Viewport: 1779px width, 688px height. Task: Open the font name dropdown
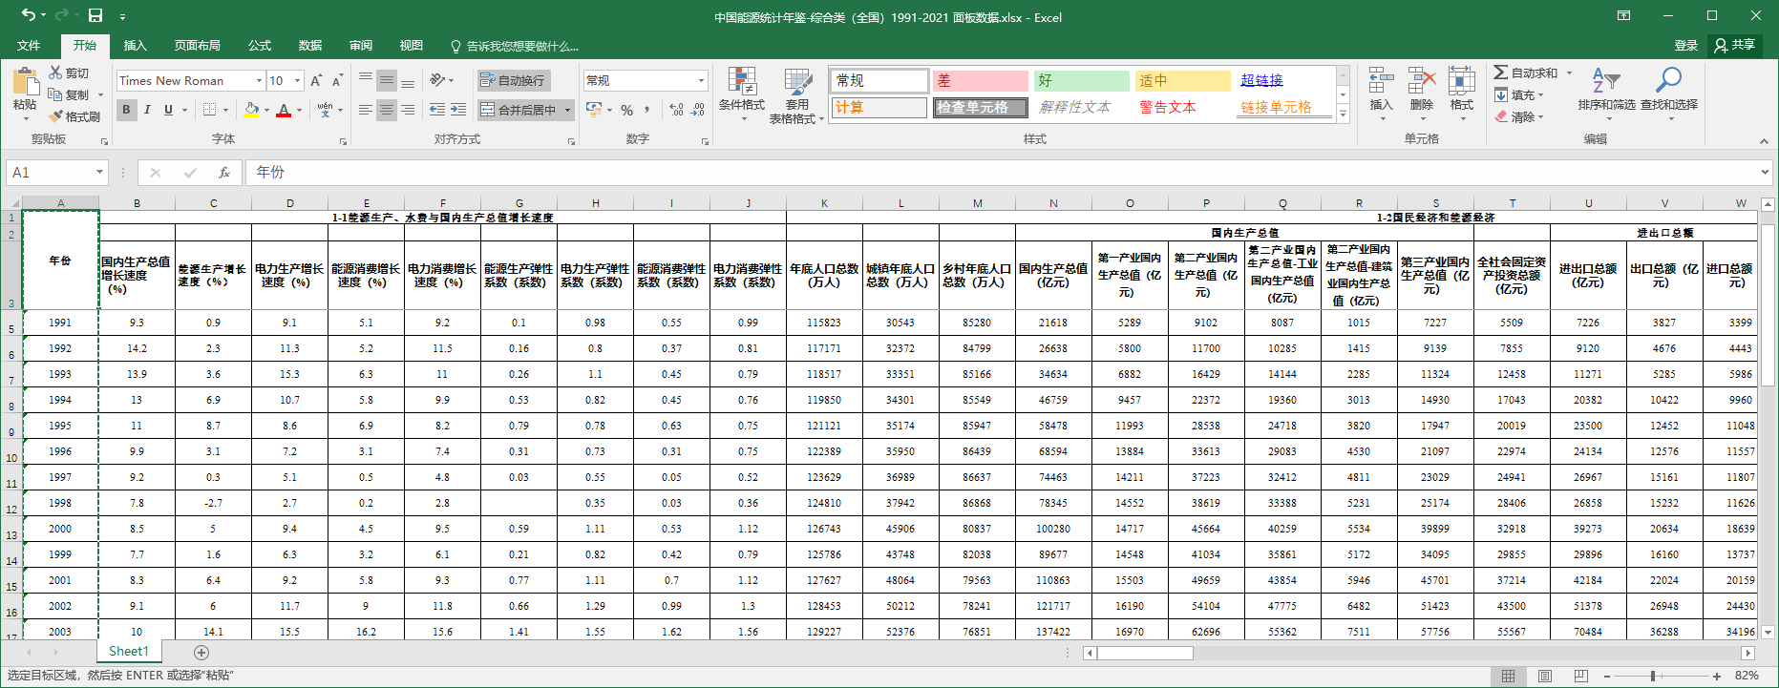click(x=259, y=81)
